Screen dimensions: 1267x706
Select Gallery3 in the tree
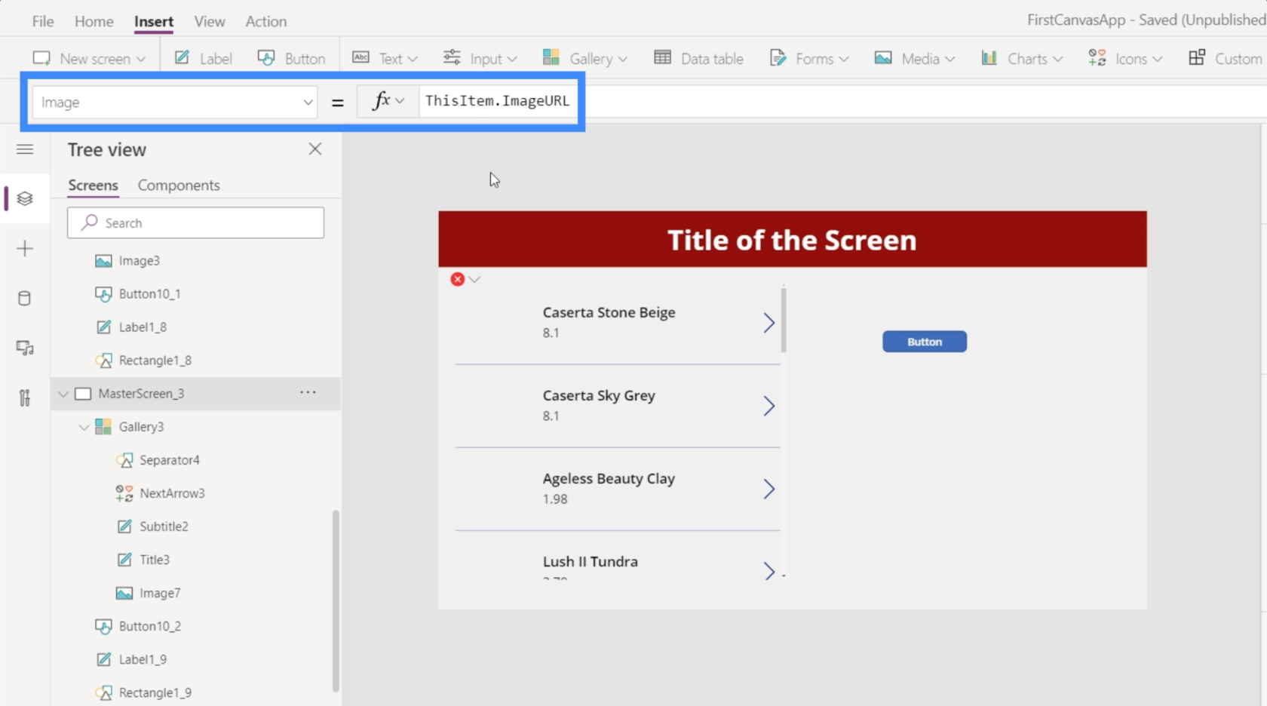point(141,427)
